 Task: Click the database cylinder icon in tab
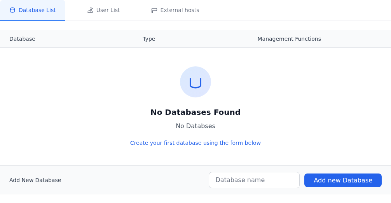click(x=12, y=10)
